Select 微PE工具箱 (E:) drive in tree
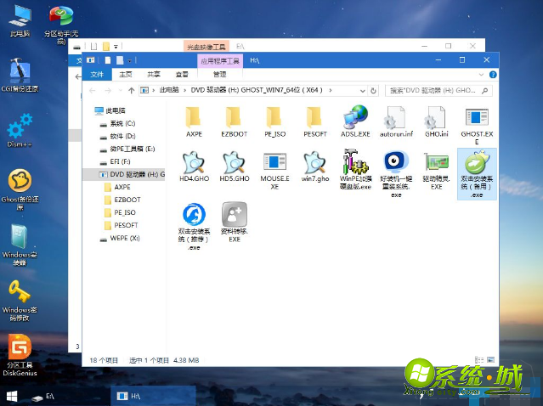The width and height of the screenshot is (543, 406). (x=127, y=149)
